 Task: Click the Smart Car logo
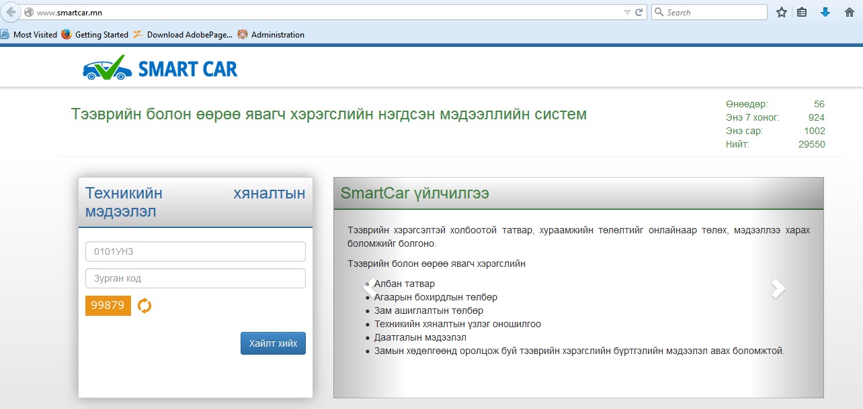click(x=160, y=68)
